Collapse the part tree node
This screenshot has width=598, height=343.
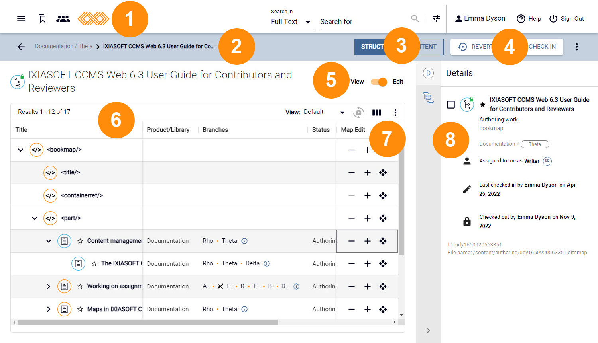coord(35,218)
